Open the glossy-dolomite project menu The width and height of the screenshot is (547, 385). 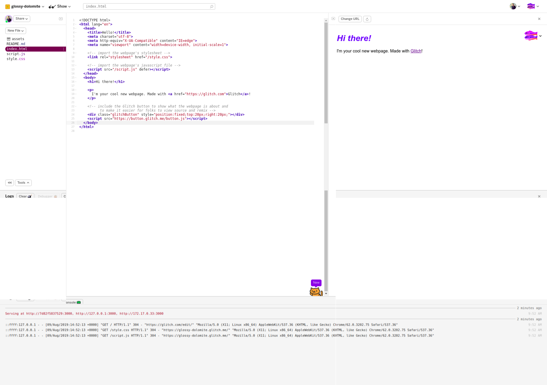click(25, 6)
